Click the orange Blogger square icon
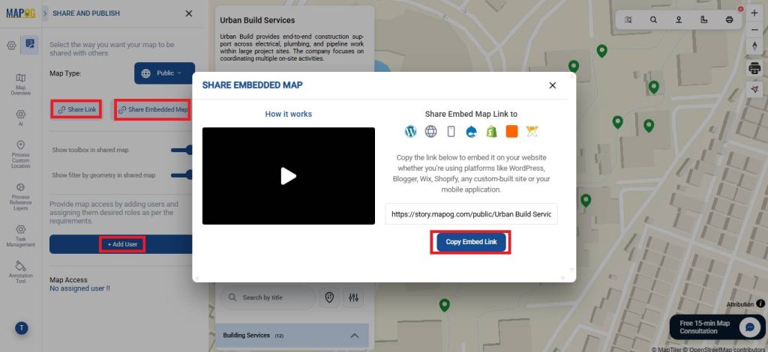Image resolution: width=768 pixels, height=352 pixels. (511, 132)
